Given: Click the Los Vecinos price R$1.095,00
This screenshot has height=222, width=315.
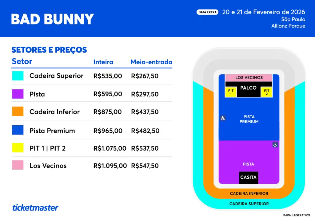Looking at the screenshot, I should point(110,166).
